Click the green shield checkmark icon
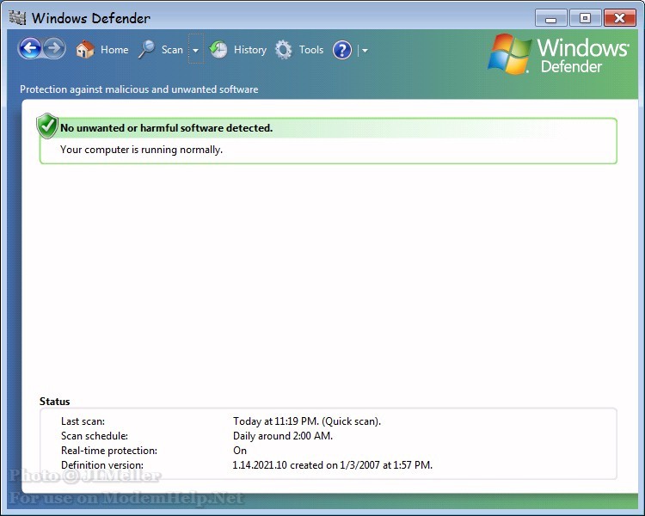This screenshot has height=516, width=645. pos(47,126)
